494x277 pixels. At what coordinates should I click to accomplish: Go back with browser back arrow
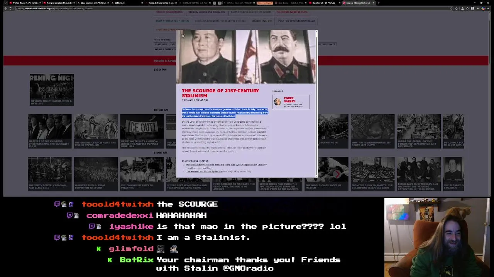click(5, 8)
